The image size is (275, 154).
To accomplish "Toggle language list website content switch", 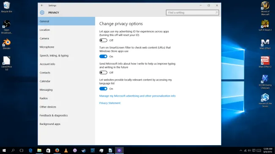I will click(x=103, y=89).
